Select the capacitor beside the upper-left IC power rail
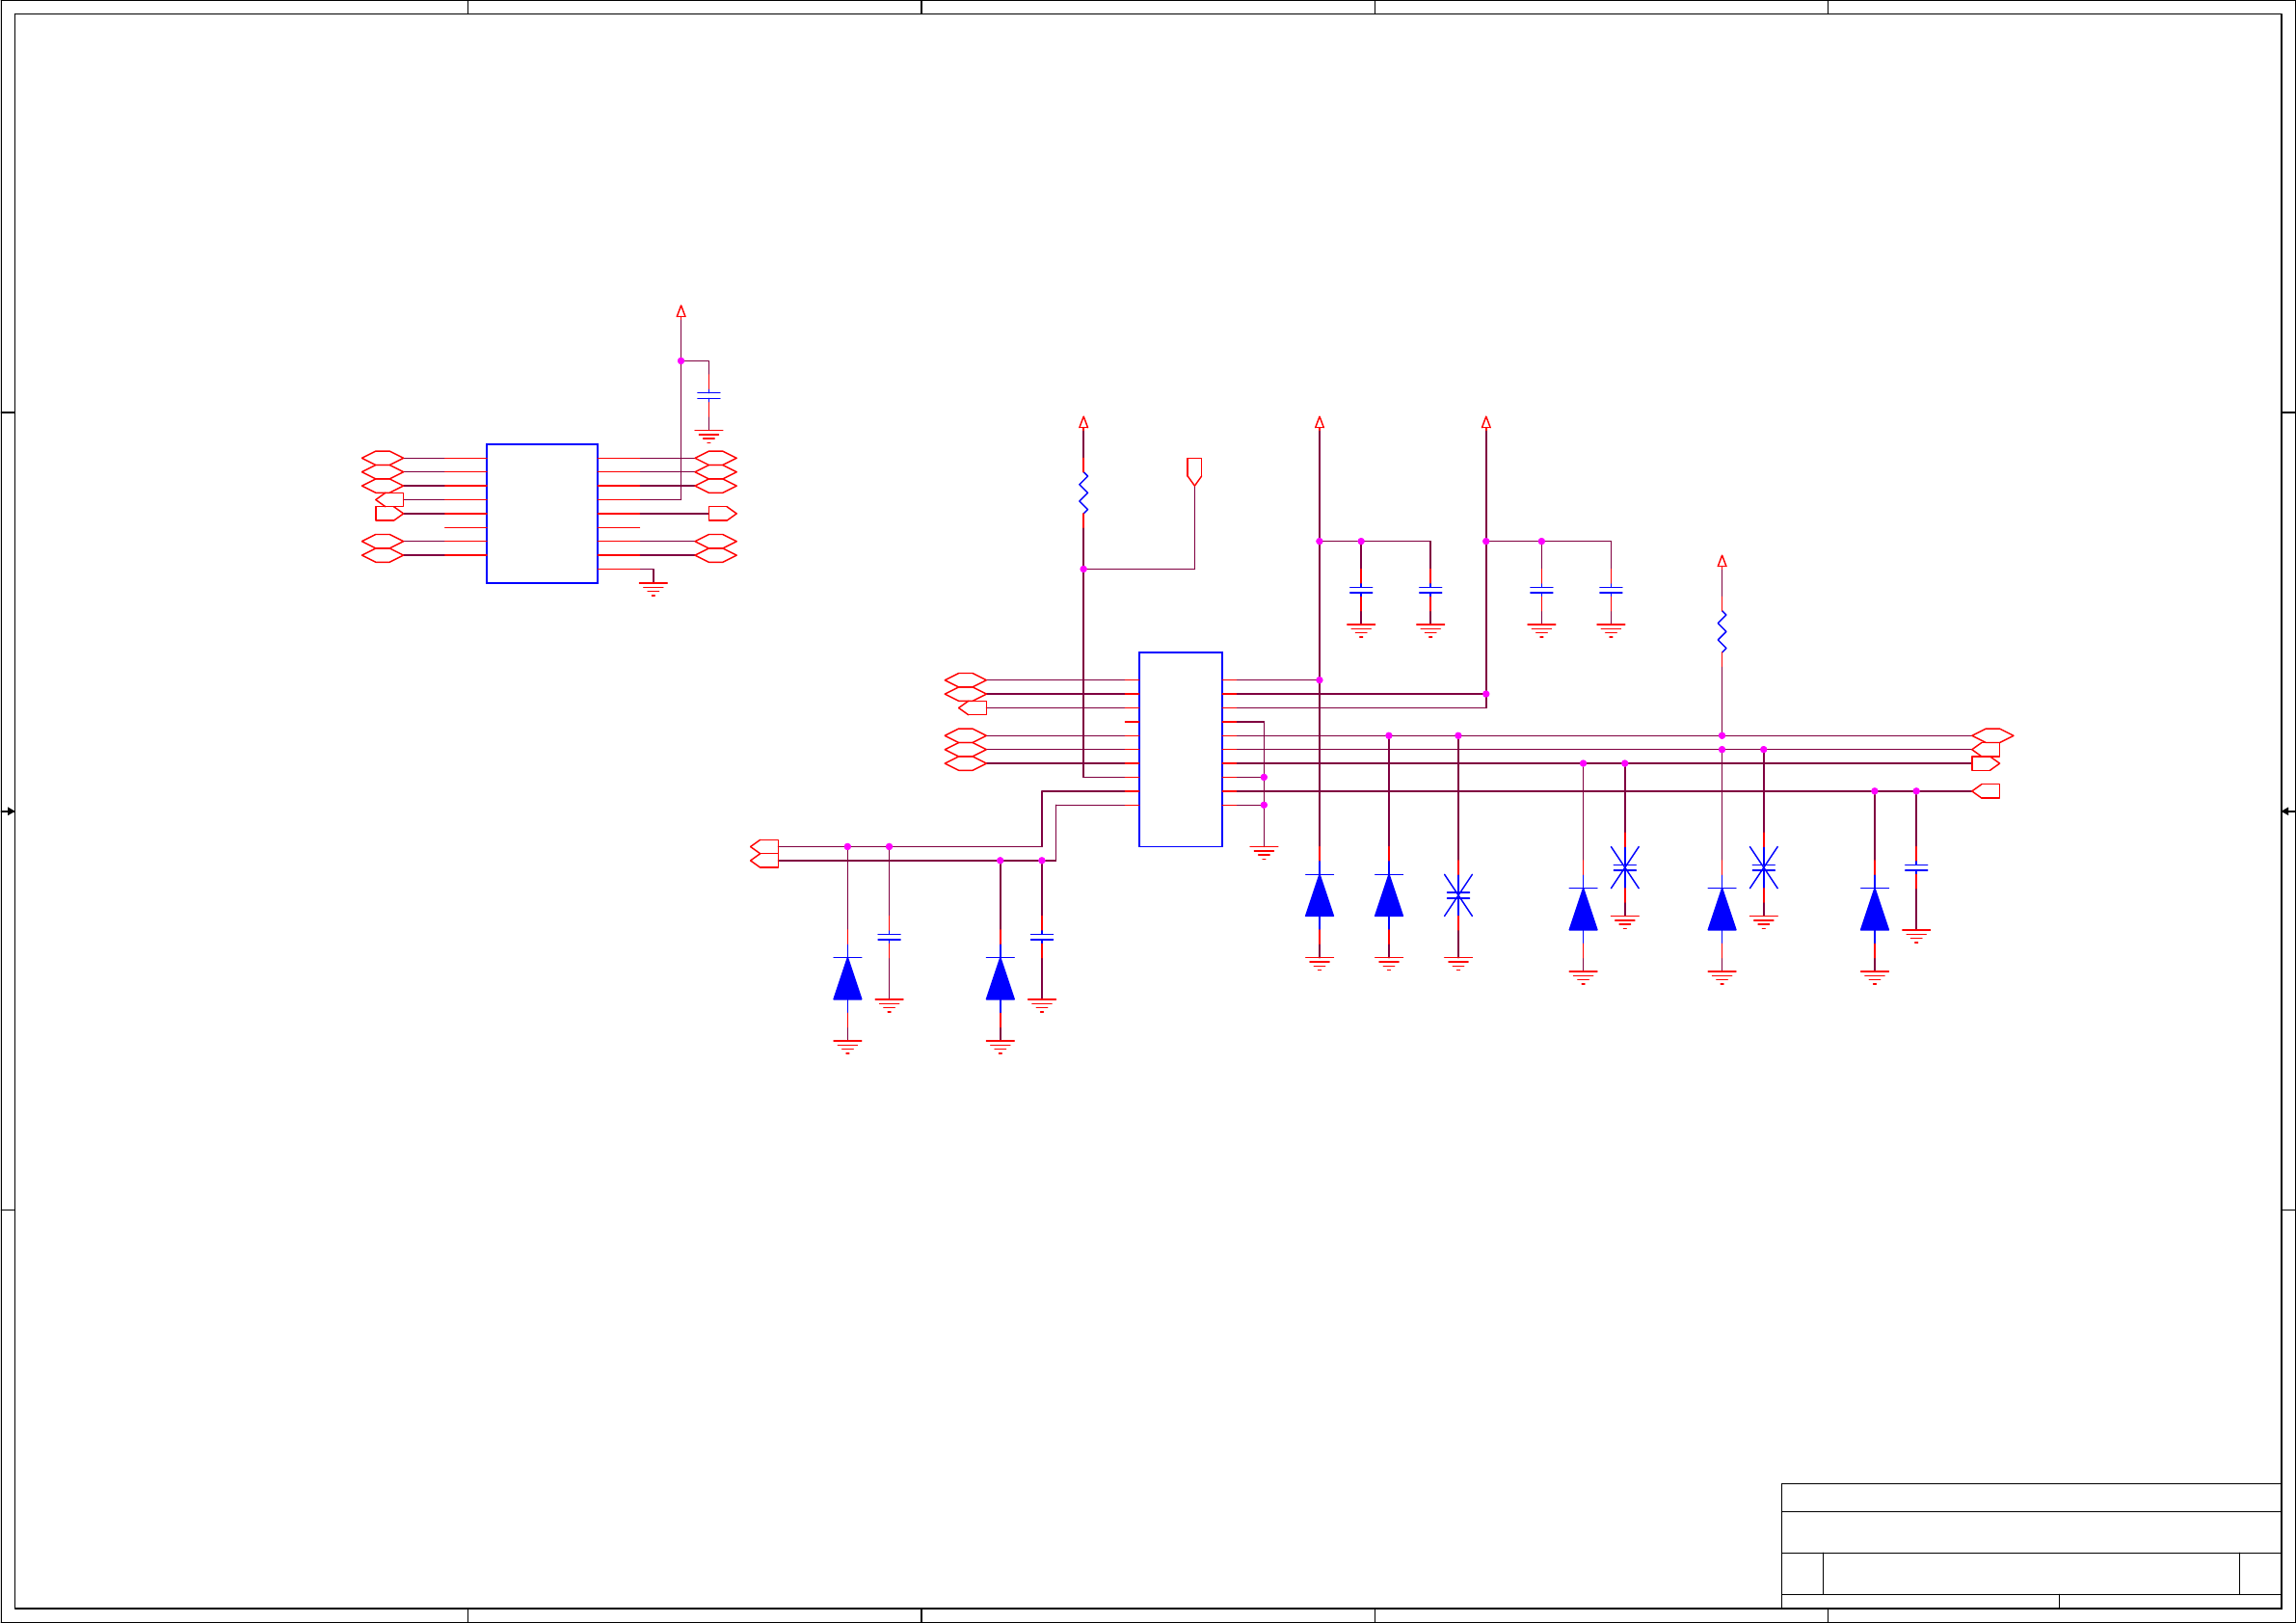 click(708, 395)
